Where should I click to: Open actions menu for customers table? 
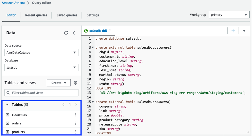click(x=75, y=115)
